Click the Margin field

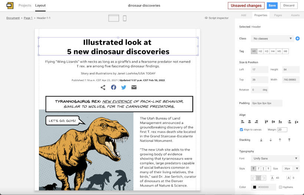pyautogui.click(x=282, y=130)
